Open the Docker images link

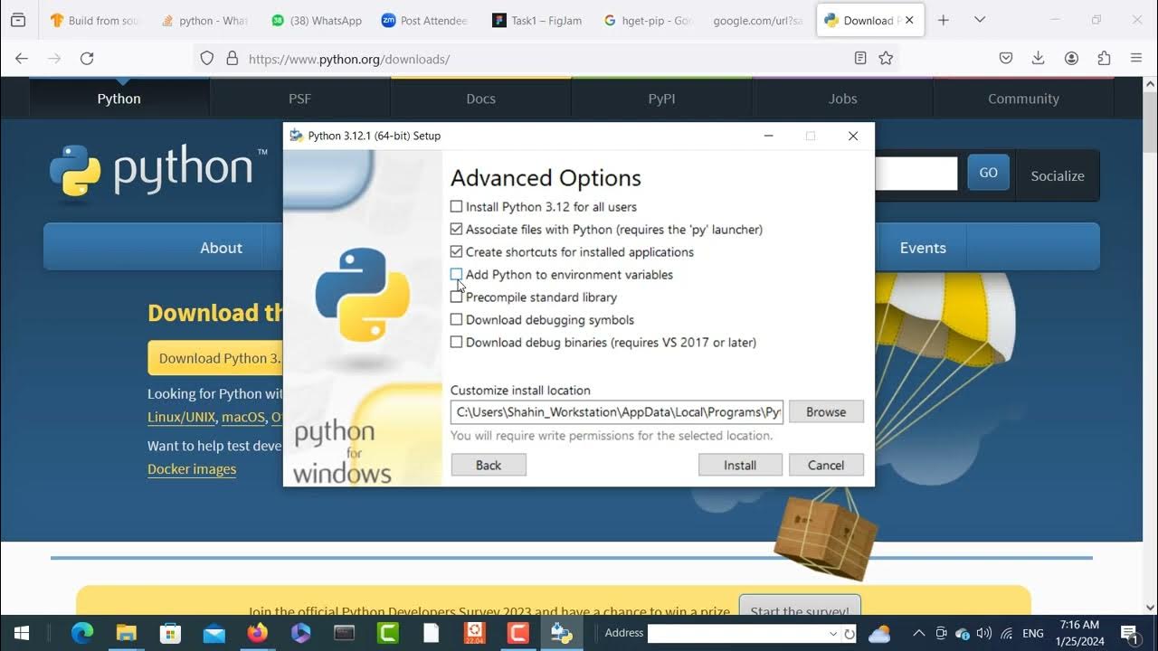(x=192, y=469)
